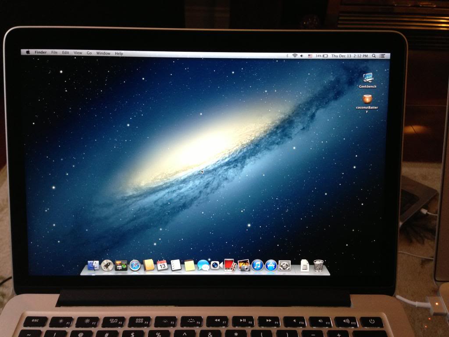Launch Messages speech bubble icon

click(x=203, y=265)
